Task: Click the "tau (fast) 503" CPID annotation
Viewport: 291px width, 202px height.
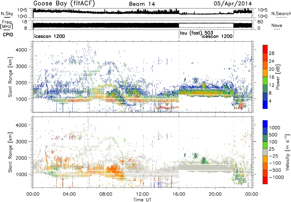Action: pyautogui.click(x=196, y=33)
